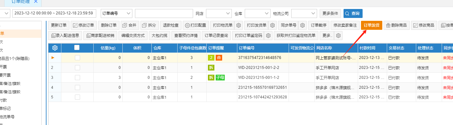
Task: Click the 同步单号 button
Action: coord(288,25)
